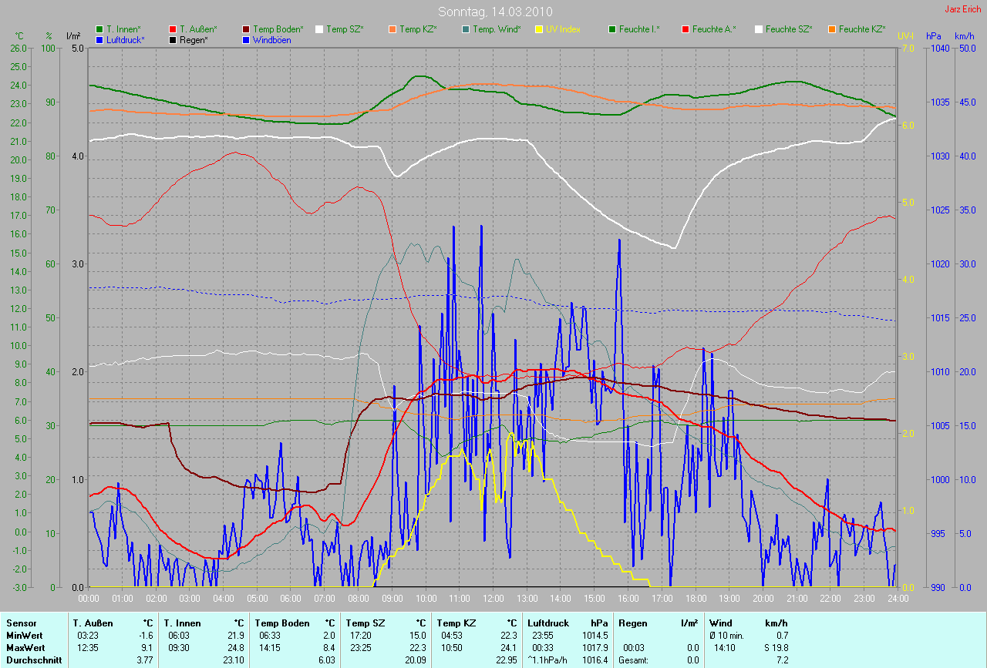Click the 1040 pressure axis value

tap(939, 48)
